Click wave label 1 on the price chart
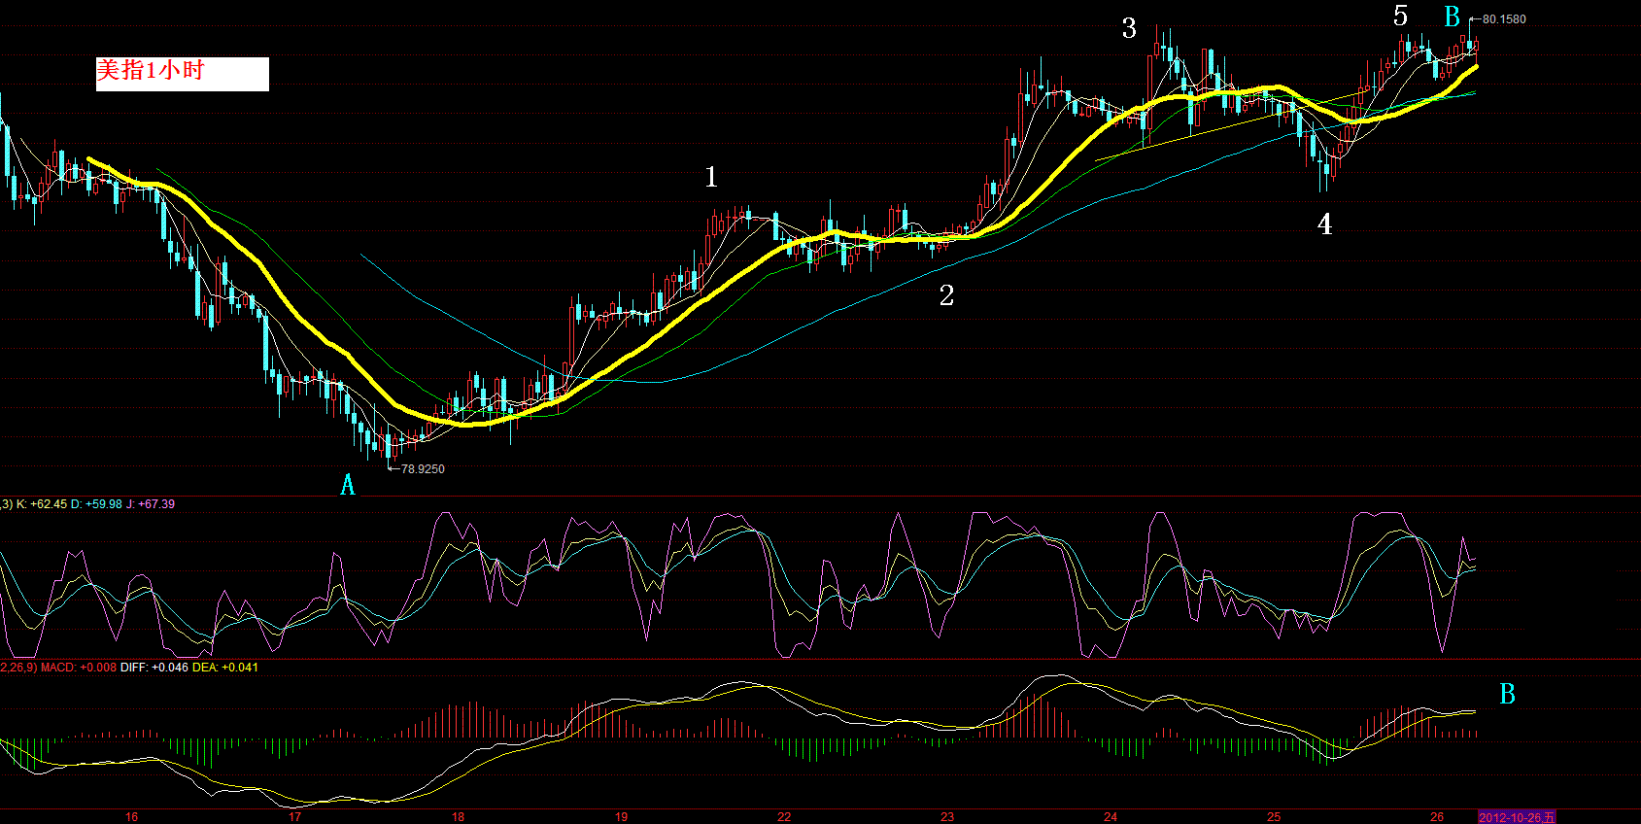 pos(711,177)
